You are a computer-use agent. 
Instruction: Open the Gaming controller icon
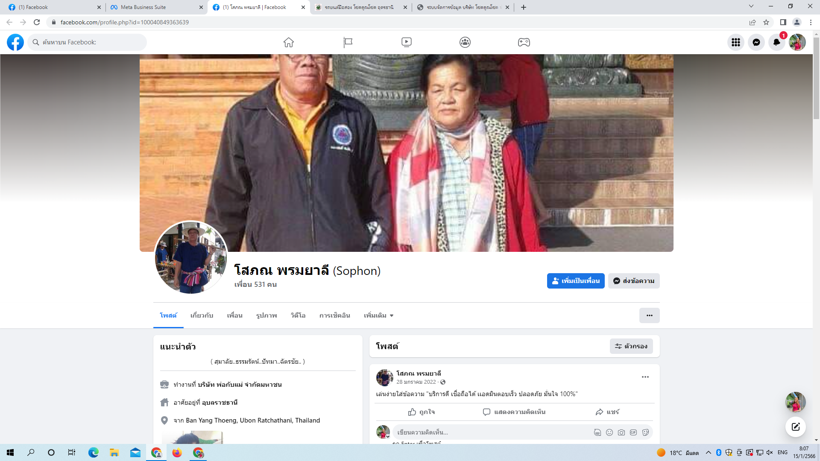click(x=524, y=42)
